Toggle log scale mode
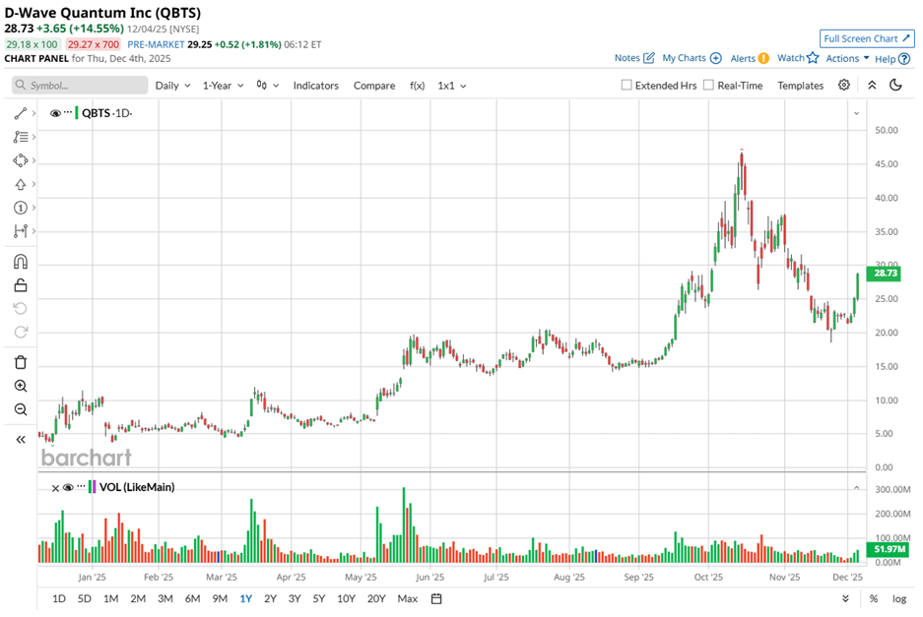Viewport: 923px width, 617px height. click(898, 598)
